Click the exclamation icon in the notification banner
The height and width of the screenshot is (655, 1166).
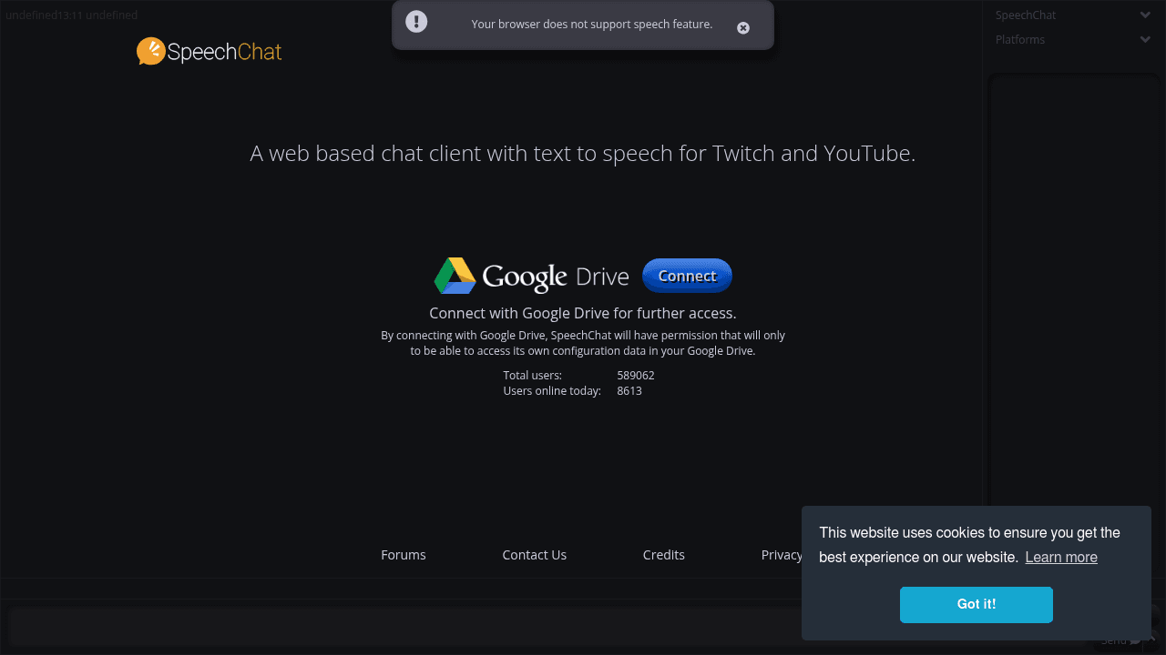click(416, 21)
